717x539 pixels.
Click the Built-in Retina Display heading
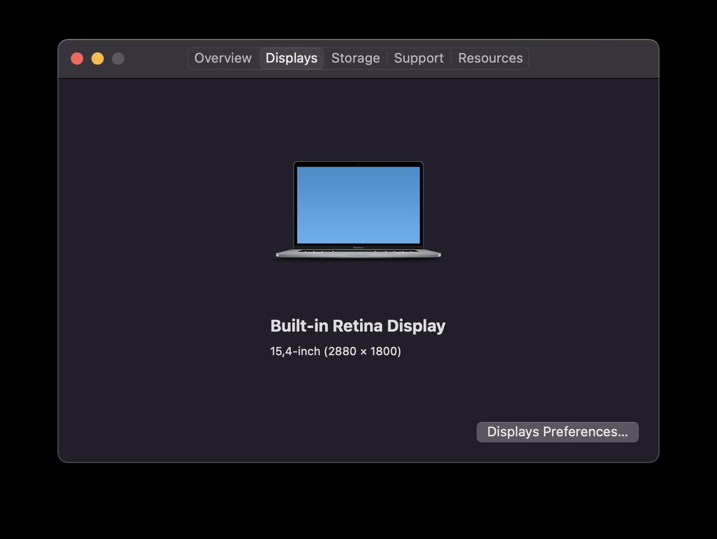pyautogui.click(x=358, y=326)
